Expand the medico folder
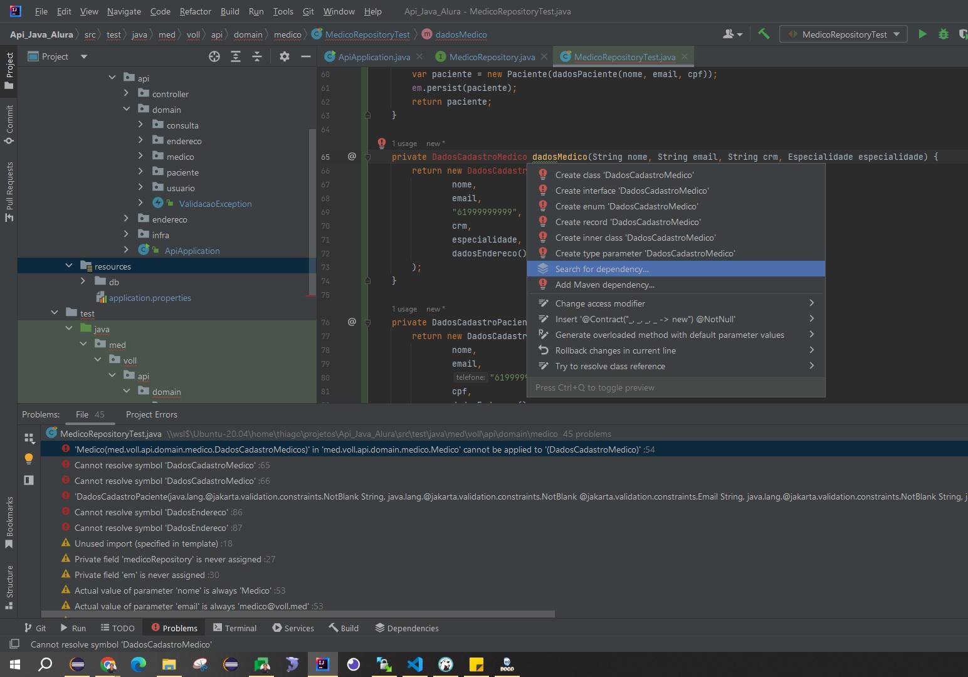This screenshot has height=677, width=968. point(141,156)
